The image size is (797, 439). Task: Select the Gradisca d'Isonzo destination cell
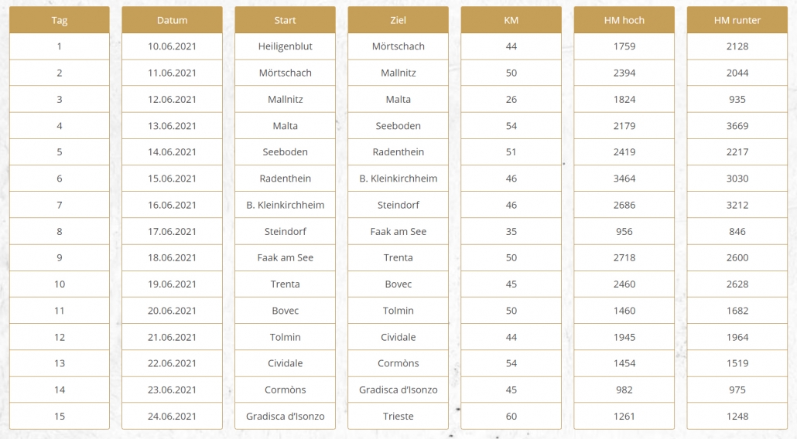pos(398,390)
